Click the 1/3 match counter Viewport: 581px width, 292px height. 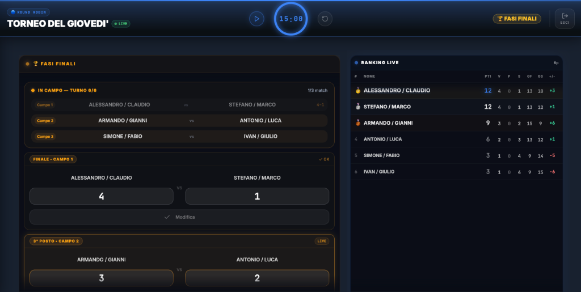pos(317,90)
